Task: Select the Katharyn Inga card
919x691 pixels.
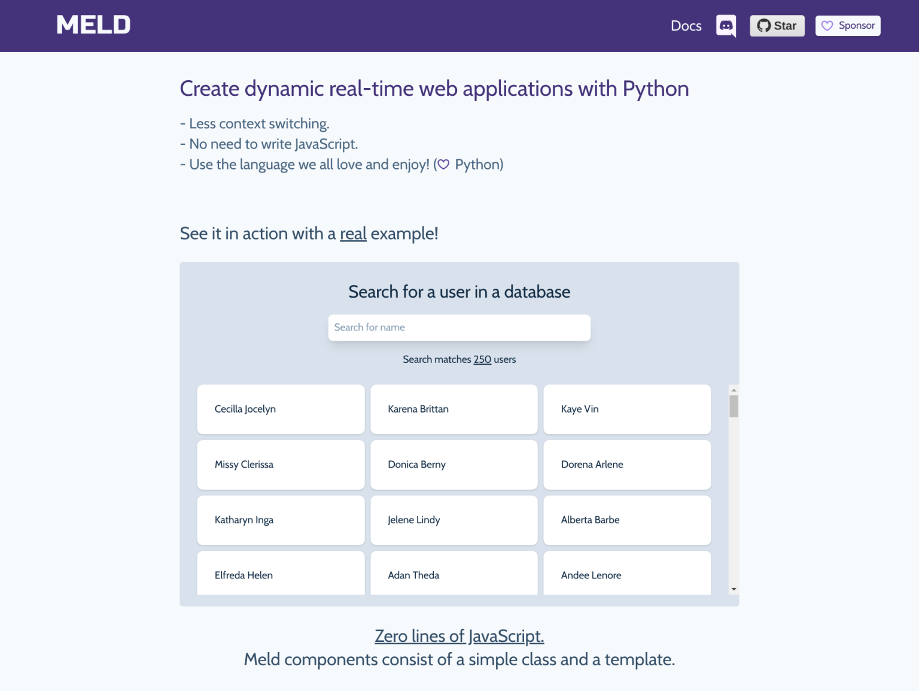Action: coord(281,520)
